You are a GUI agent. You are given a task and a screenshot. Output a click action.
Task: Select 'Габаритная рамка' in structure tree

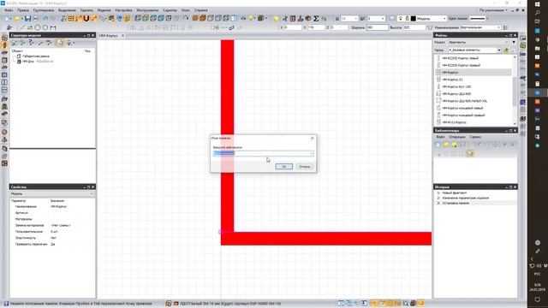[36, 56]
